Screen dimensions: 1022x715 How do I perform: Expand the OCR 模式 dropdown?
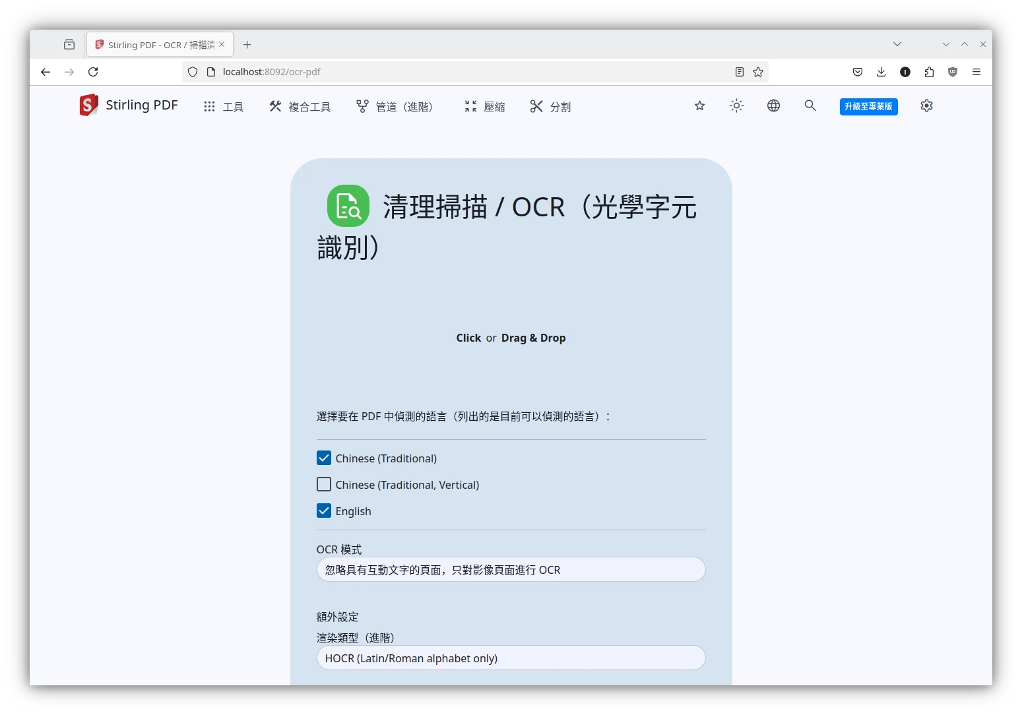(x=511, y=569)
